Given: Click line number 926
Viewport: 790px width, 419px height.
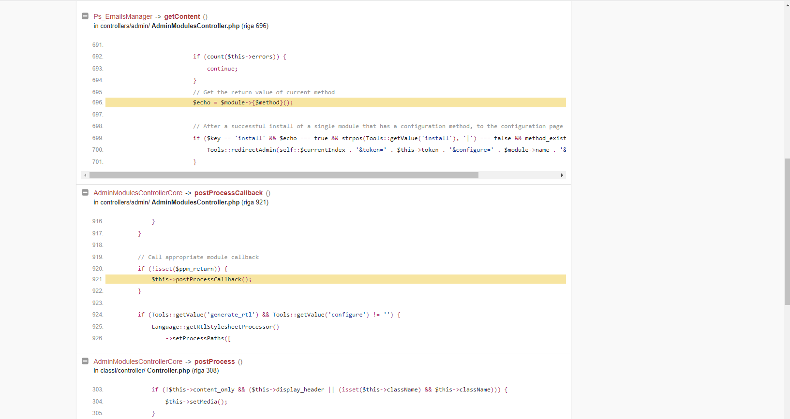Looking at the screenshot, I should [x=98, y=338].
